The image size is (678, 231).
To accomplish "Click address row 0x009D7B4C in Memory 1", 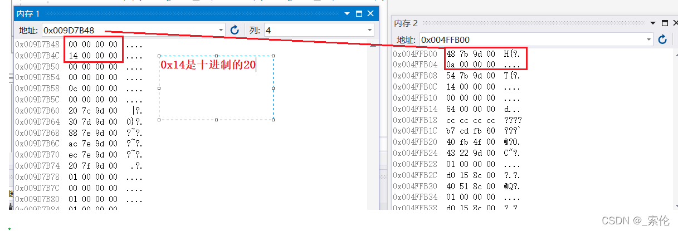I will point(79,56).
